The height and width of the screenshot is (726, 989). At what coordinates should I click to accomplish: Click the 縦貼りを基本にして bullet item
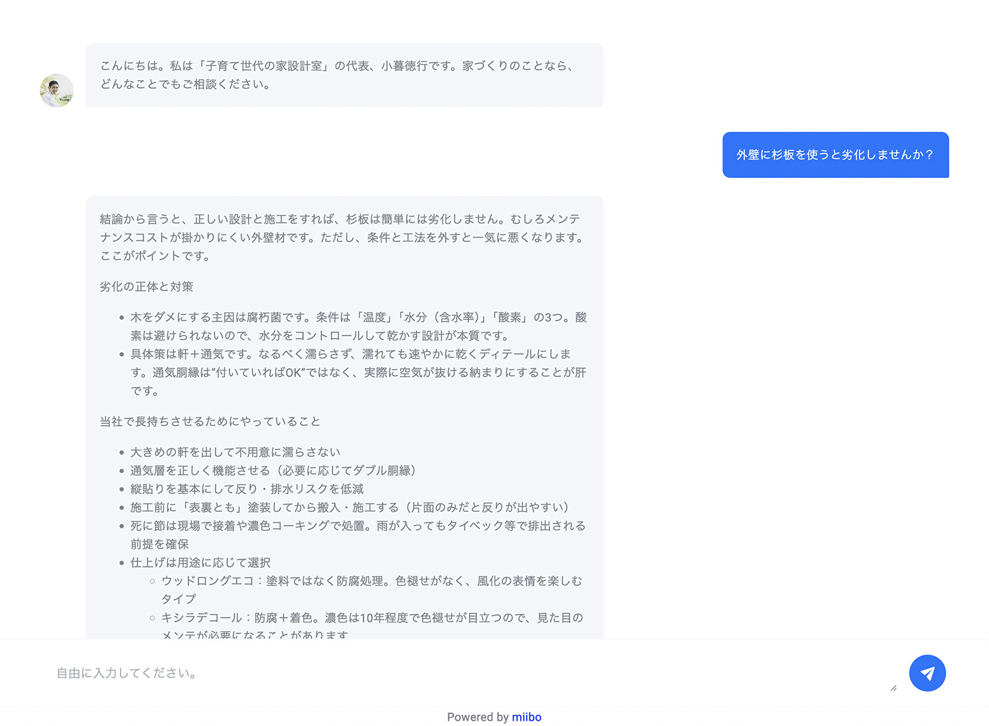247,489
